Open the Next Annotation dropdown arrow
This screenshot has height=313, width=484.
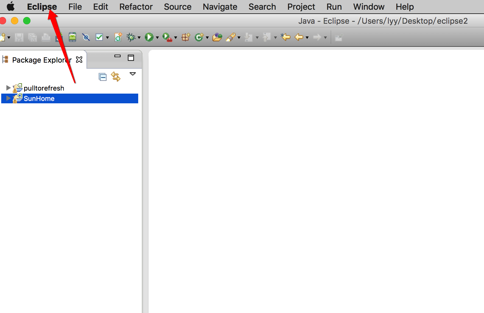pyautogui.click(x=257, y=38)
